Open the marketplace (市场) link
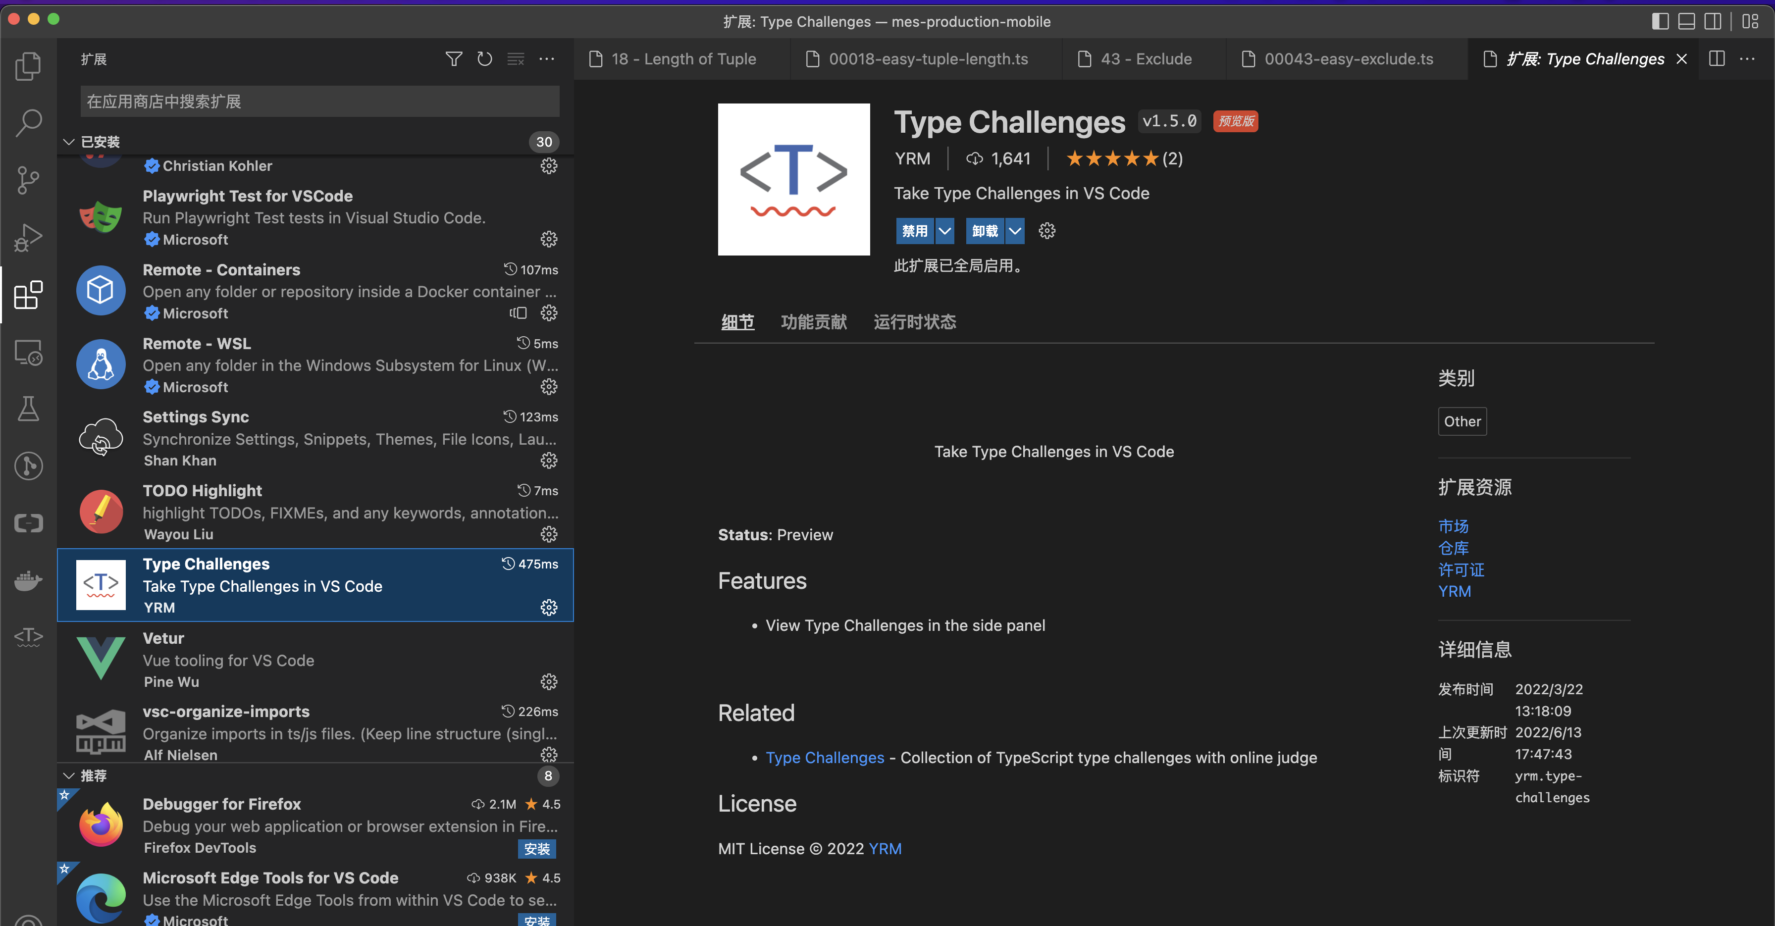The image size is (1775, 926). [x=1453, y=526]
